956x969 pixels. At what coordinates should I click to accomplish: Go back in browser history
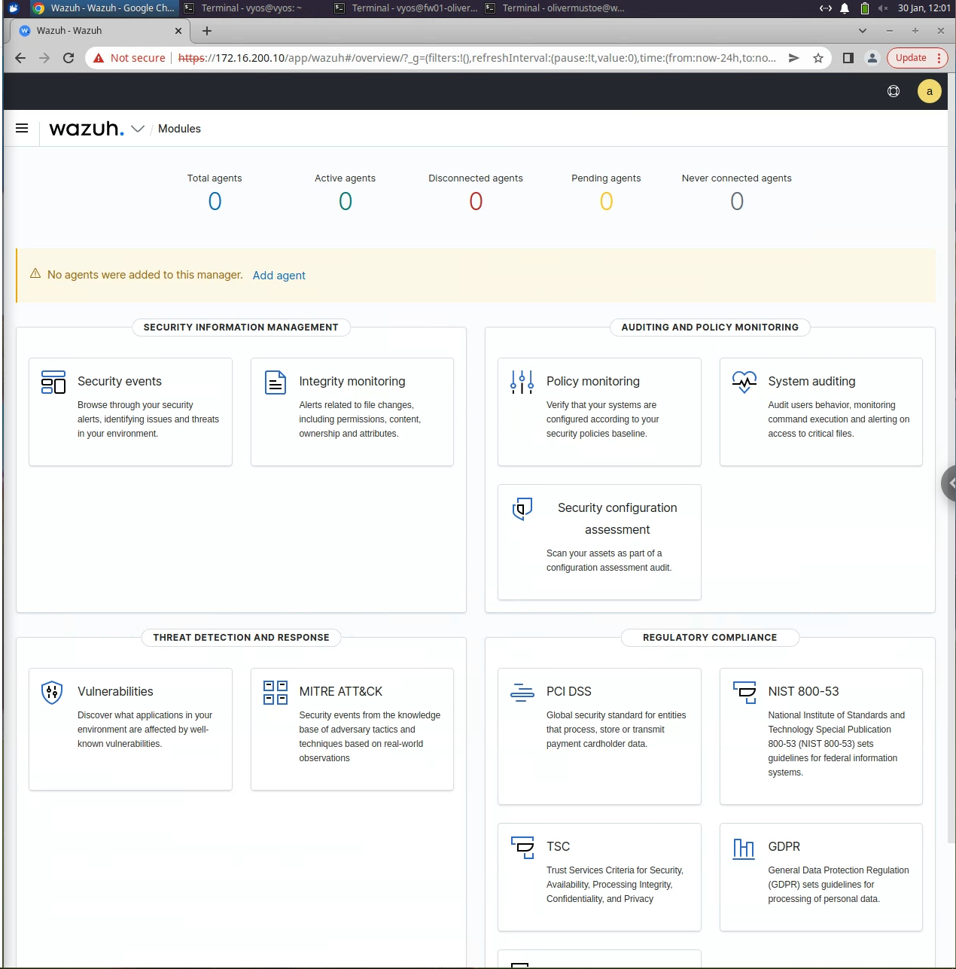pos(20,58)
